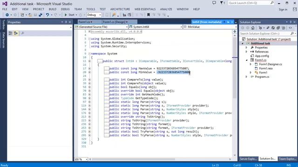Open the WEB ESSENTIALS menu

tap(145, 9)
